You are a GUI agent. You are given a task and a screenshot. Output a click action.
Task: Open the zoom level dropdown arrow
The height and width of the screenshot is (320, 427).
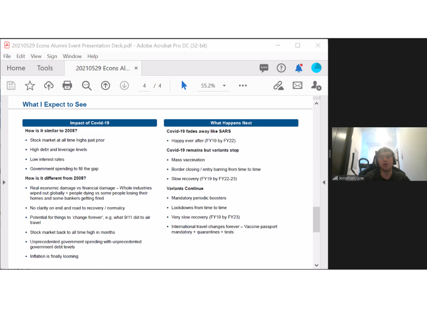tap(224, 86)
